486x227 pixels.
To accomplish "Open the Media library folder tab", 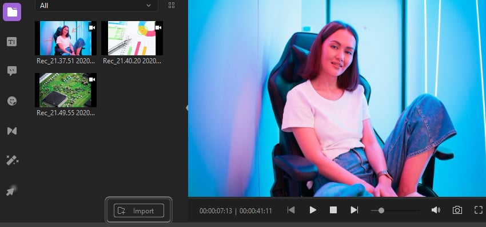I will [12, 12].
